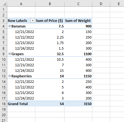Click the Sum of Weight header cell
This screenshot has width=124, height=122.
tap(78, 21)
